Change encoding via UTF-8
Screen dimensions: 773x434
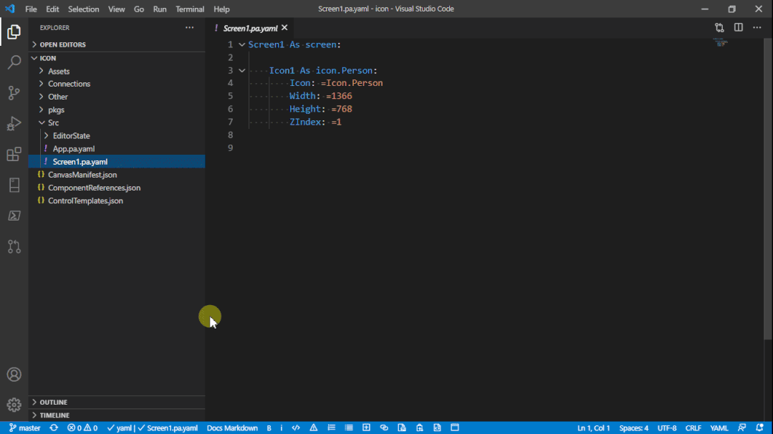[666, 428]
